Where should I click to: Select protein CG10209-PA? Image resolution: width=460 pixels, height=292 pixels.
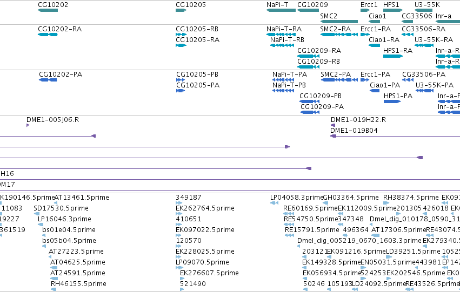[x=310, y=112]
